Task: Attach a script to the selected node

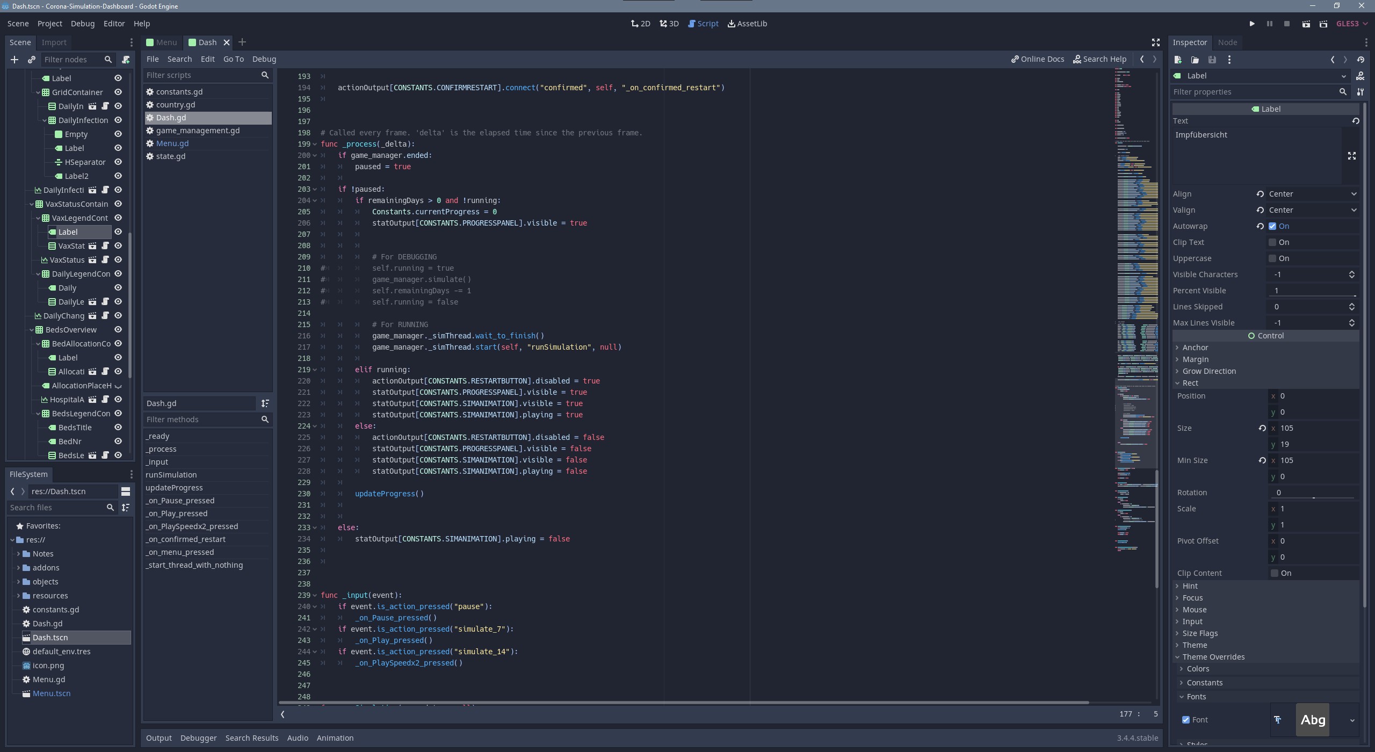Action: click(126, 60)
